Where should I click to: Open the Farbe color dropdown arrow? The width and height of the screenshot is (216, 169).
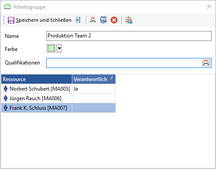(59, 48)
